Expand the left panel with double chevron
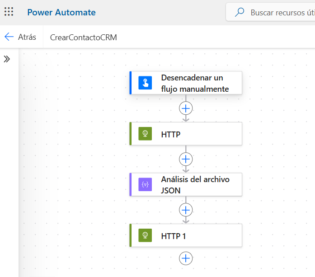 pos(7,59)
